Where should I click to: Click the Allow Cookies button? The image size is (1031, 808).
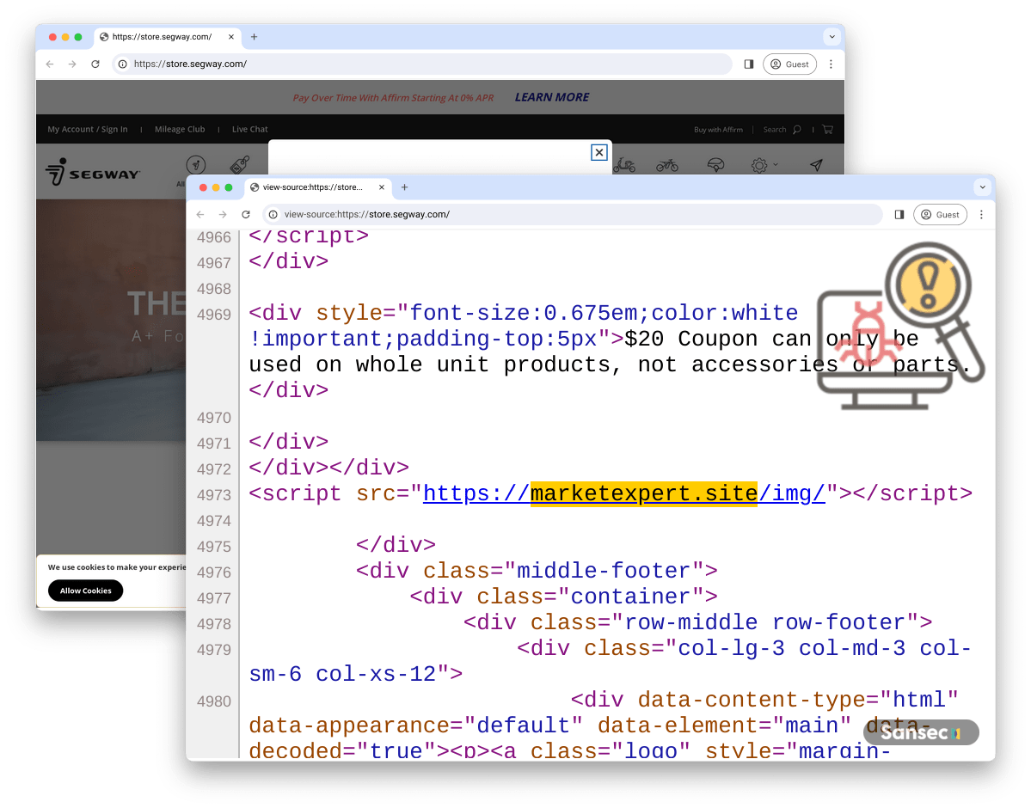(x=85, y=591)
